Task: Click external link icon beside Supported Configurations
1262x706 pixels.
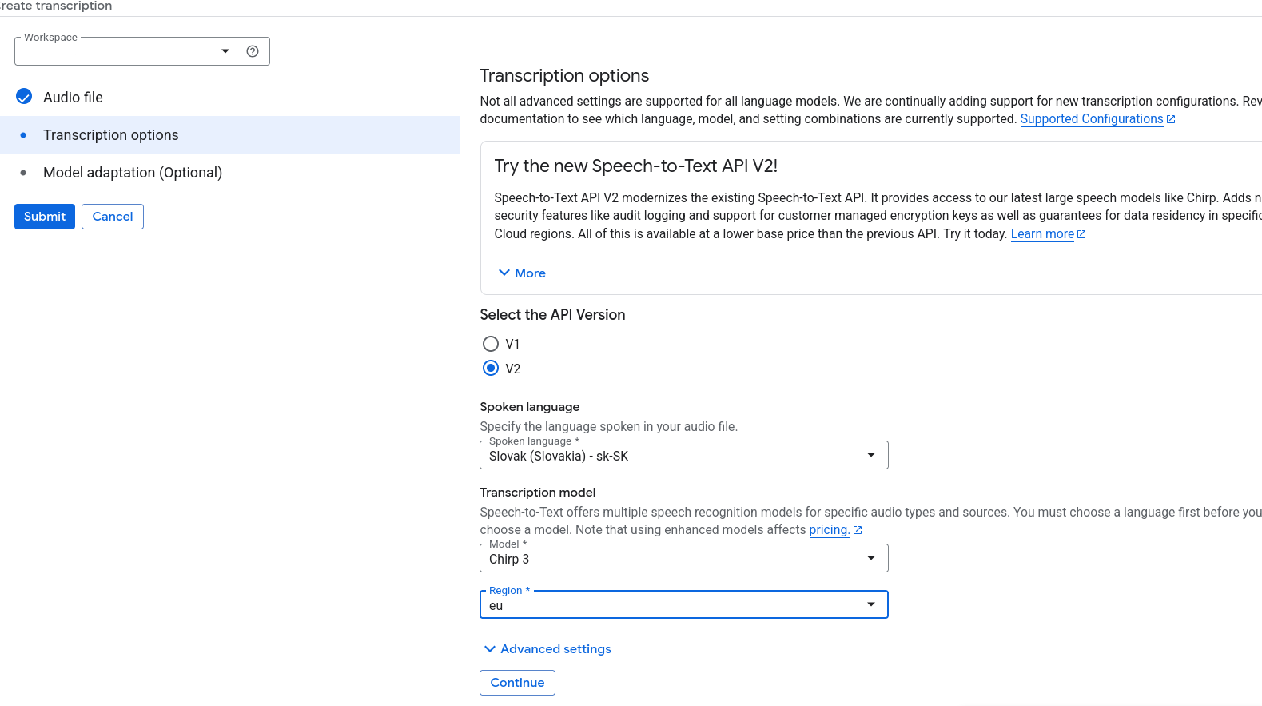Action: pos(1171,119)
